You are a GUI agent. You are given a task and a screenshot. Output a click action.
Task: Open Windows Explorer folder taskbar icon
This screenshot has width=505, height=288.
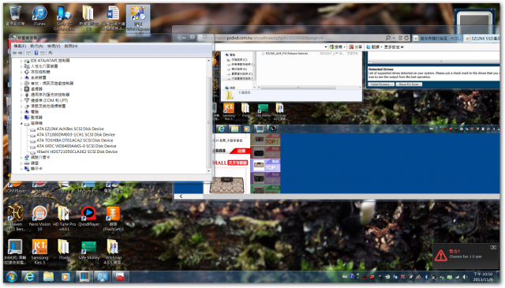48,277
